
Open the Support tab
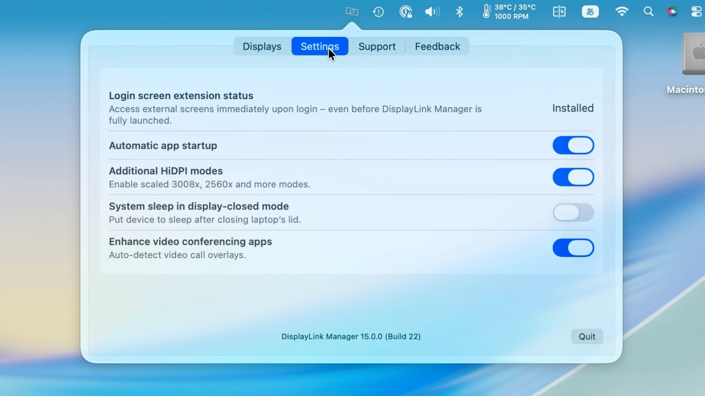[377, 46]
